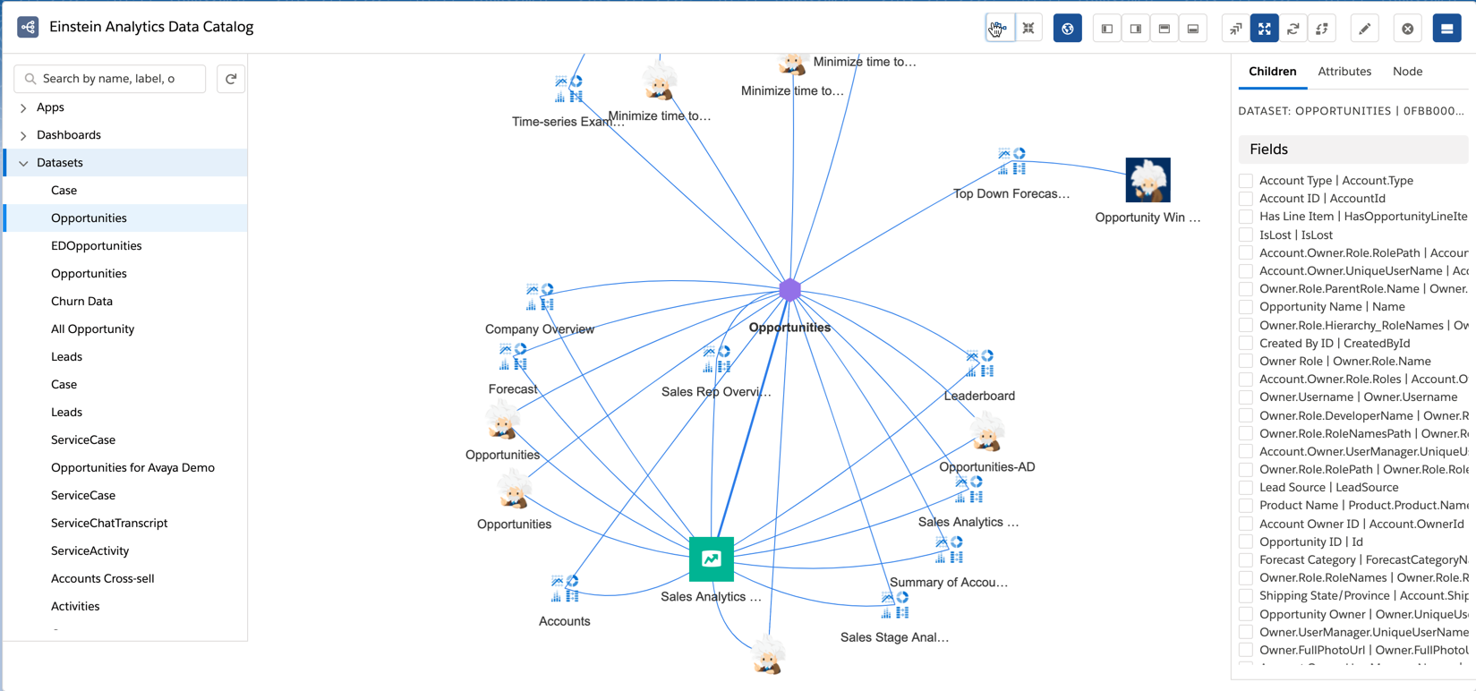The image size is (1476, 691).
Task: Select the Forecast dashboard node icon
Action: [x=513, y=357]
